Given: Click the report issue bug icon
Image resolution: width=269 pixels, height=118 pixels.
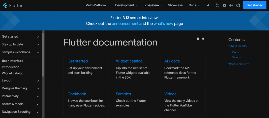Looking at the screenshot, I should (203, 39).
